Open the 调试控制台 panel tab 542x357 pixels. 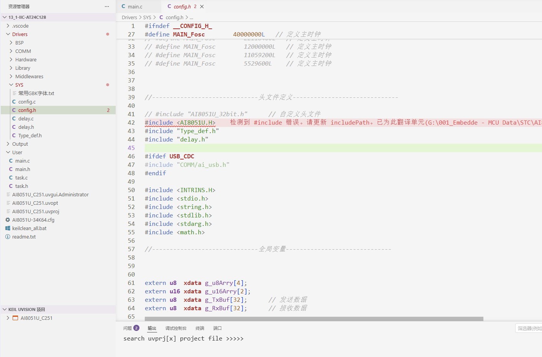[x=176, y=328]
